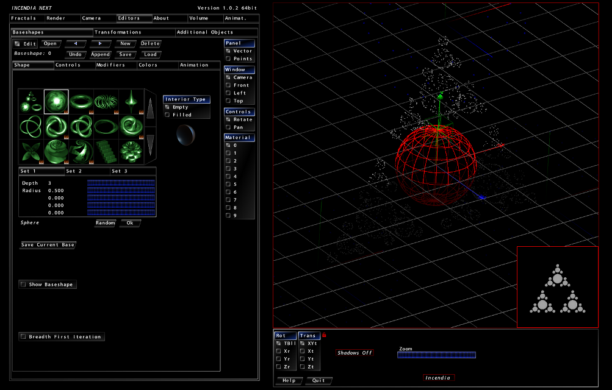Select the sphere base shape thumbnail
This screenshot has height=390, width=612.
pos(56,101)
